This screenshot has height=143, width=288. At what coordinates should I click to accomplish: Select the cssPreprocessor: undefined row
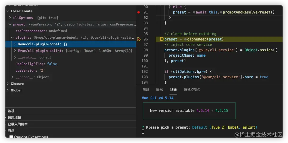point(71,31)
